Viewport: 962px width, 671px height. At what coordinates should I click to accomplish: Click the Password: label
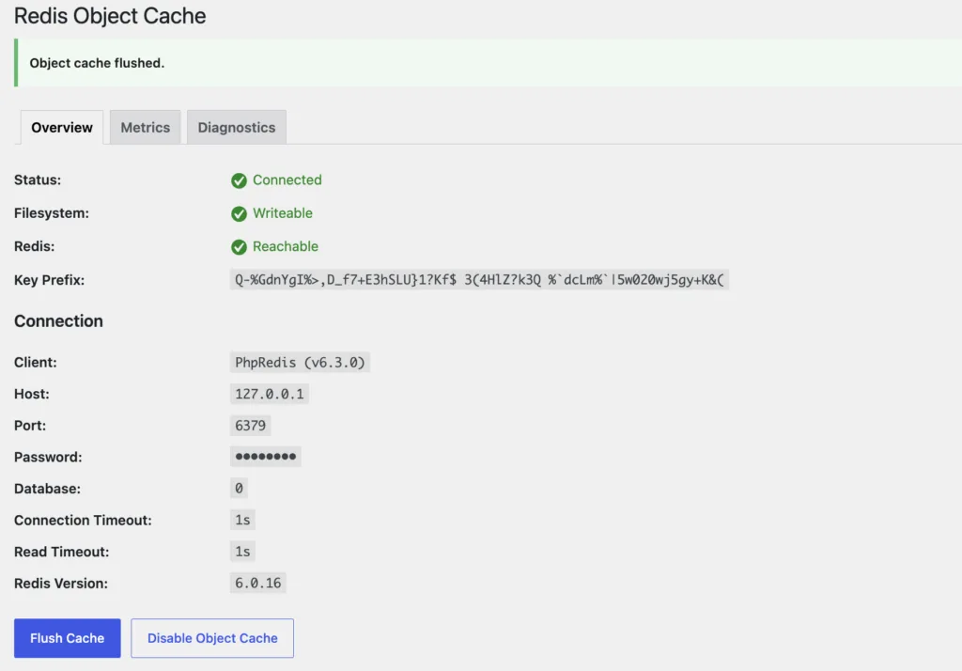(48, 457)
